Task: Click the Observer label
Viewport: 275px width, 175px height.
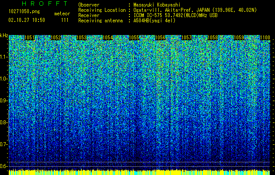Action: point(89,5)
